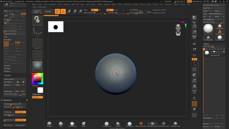
Task: Toggle the Transp transparency icon
Action: [194, 98]
